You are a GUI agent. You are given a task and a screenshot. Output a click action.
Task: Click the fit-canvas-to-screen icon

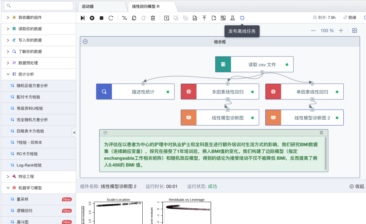point(354,30)
